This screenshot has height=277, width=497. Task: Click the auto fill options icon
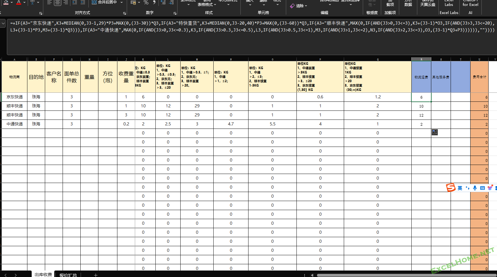click(x=435, y=132)
